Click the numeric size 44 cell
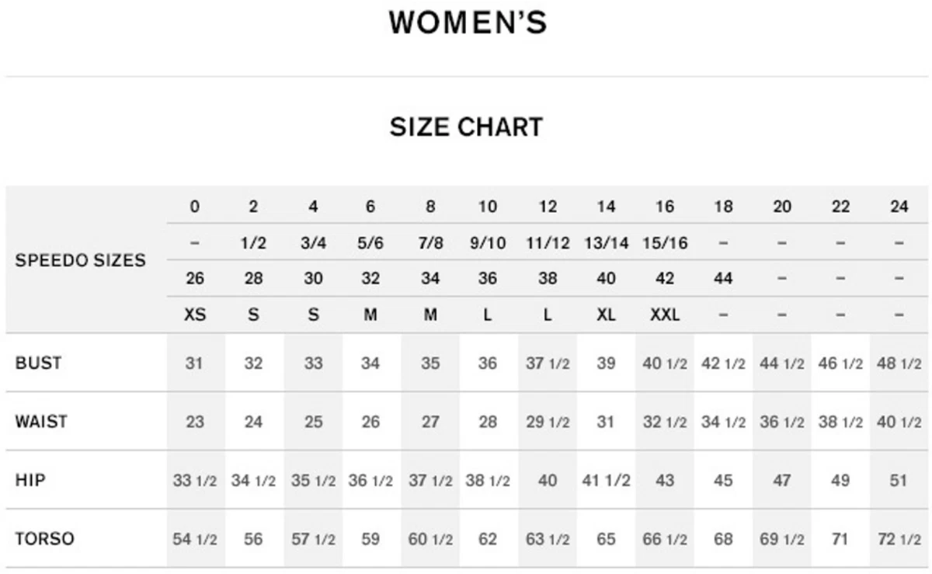This screenshot has width=932, height=574. click(x=723, y=279)
